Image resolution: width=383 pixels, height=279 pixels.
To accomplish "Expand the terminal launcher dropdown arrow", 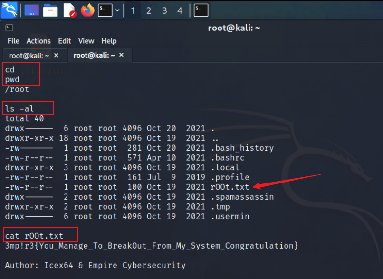I will pyautogui.click(x=116, y=10).
